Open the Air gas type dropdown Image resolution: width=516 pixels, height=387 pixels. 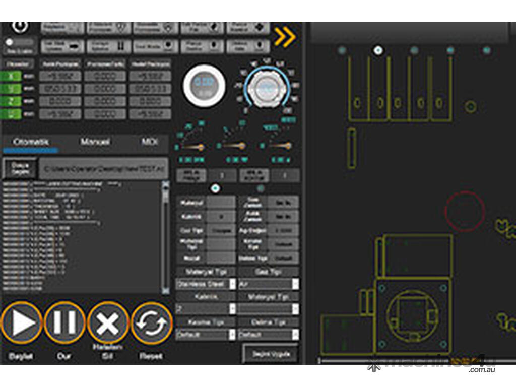pos(268,284)
